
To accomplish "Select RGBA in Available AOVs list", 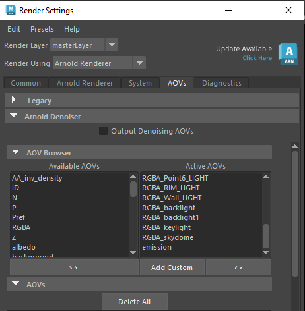I will [21, 227].
